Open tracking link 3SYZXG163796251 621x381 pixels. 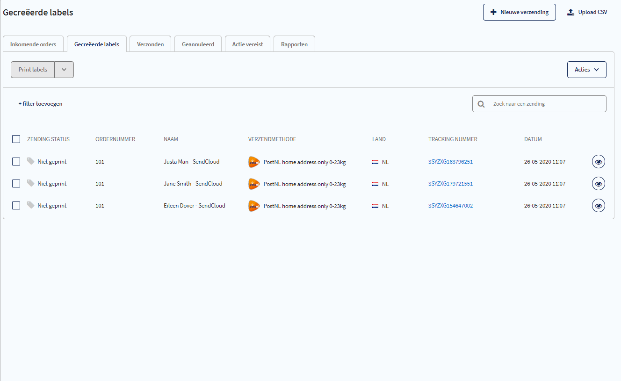450,162
